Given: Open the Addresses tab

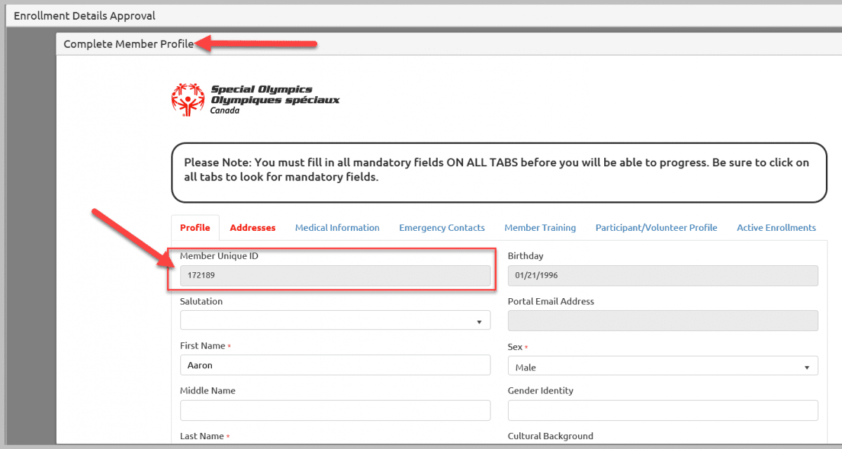Looking at the screenshot, I should [x=253, y=227].
